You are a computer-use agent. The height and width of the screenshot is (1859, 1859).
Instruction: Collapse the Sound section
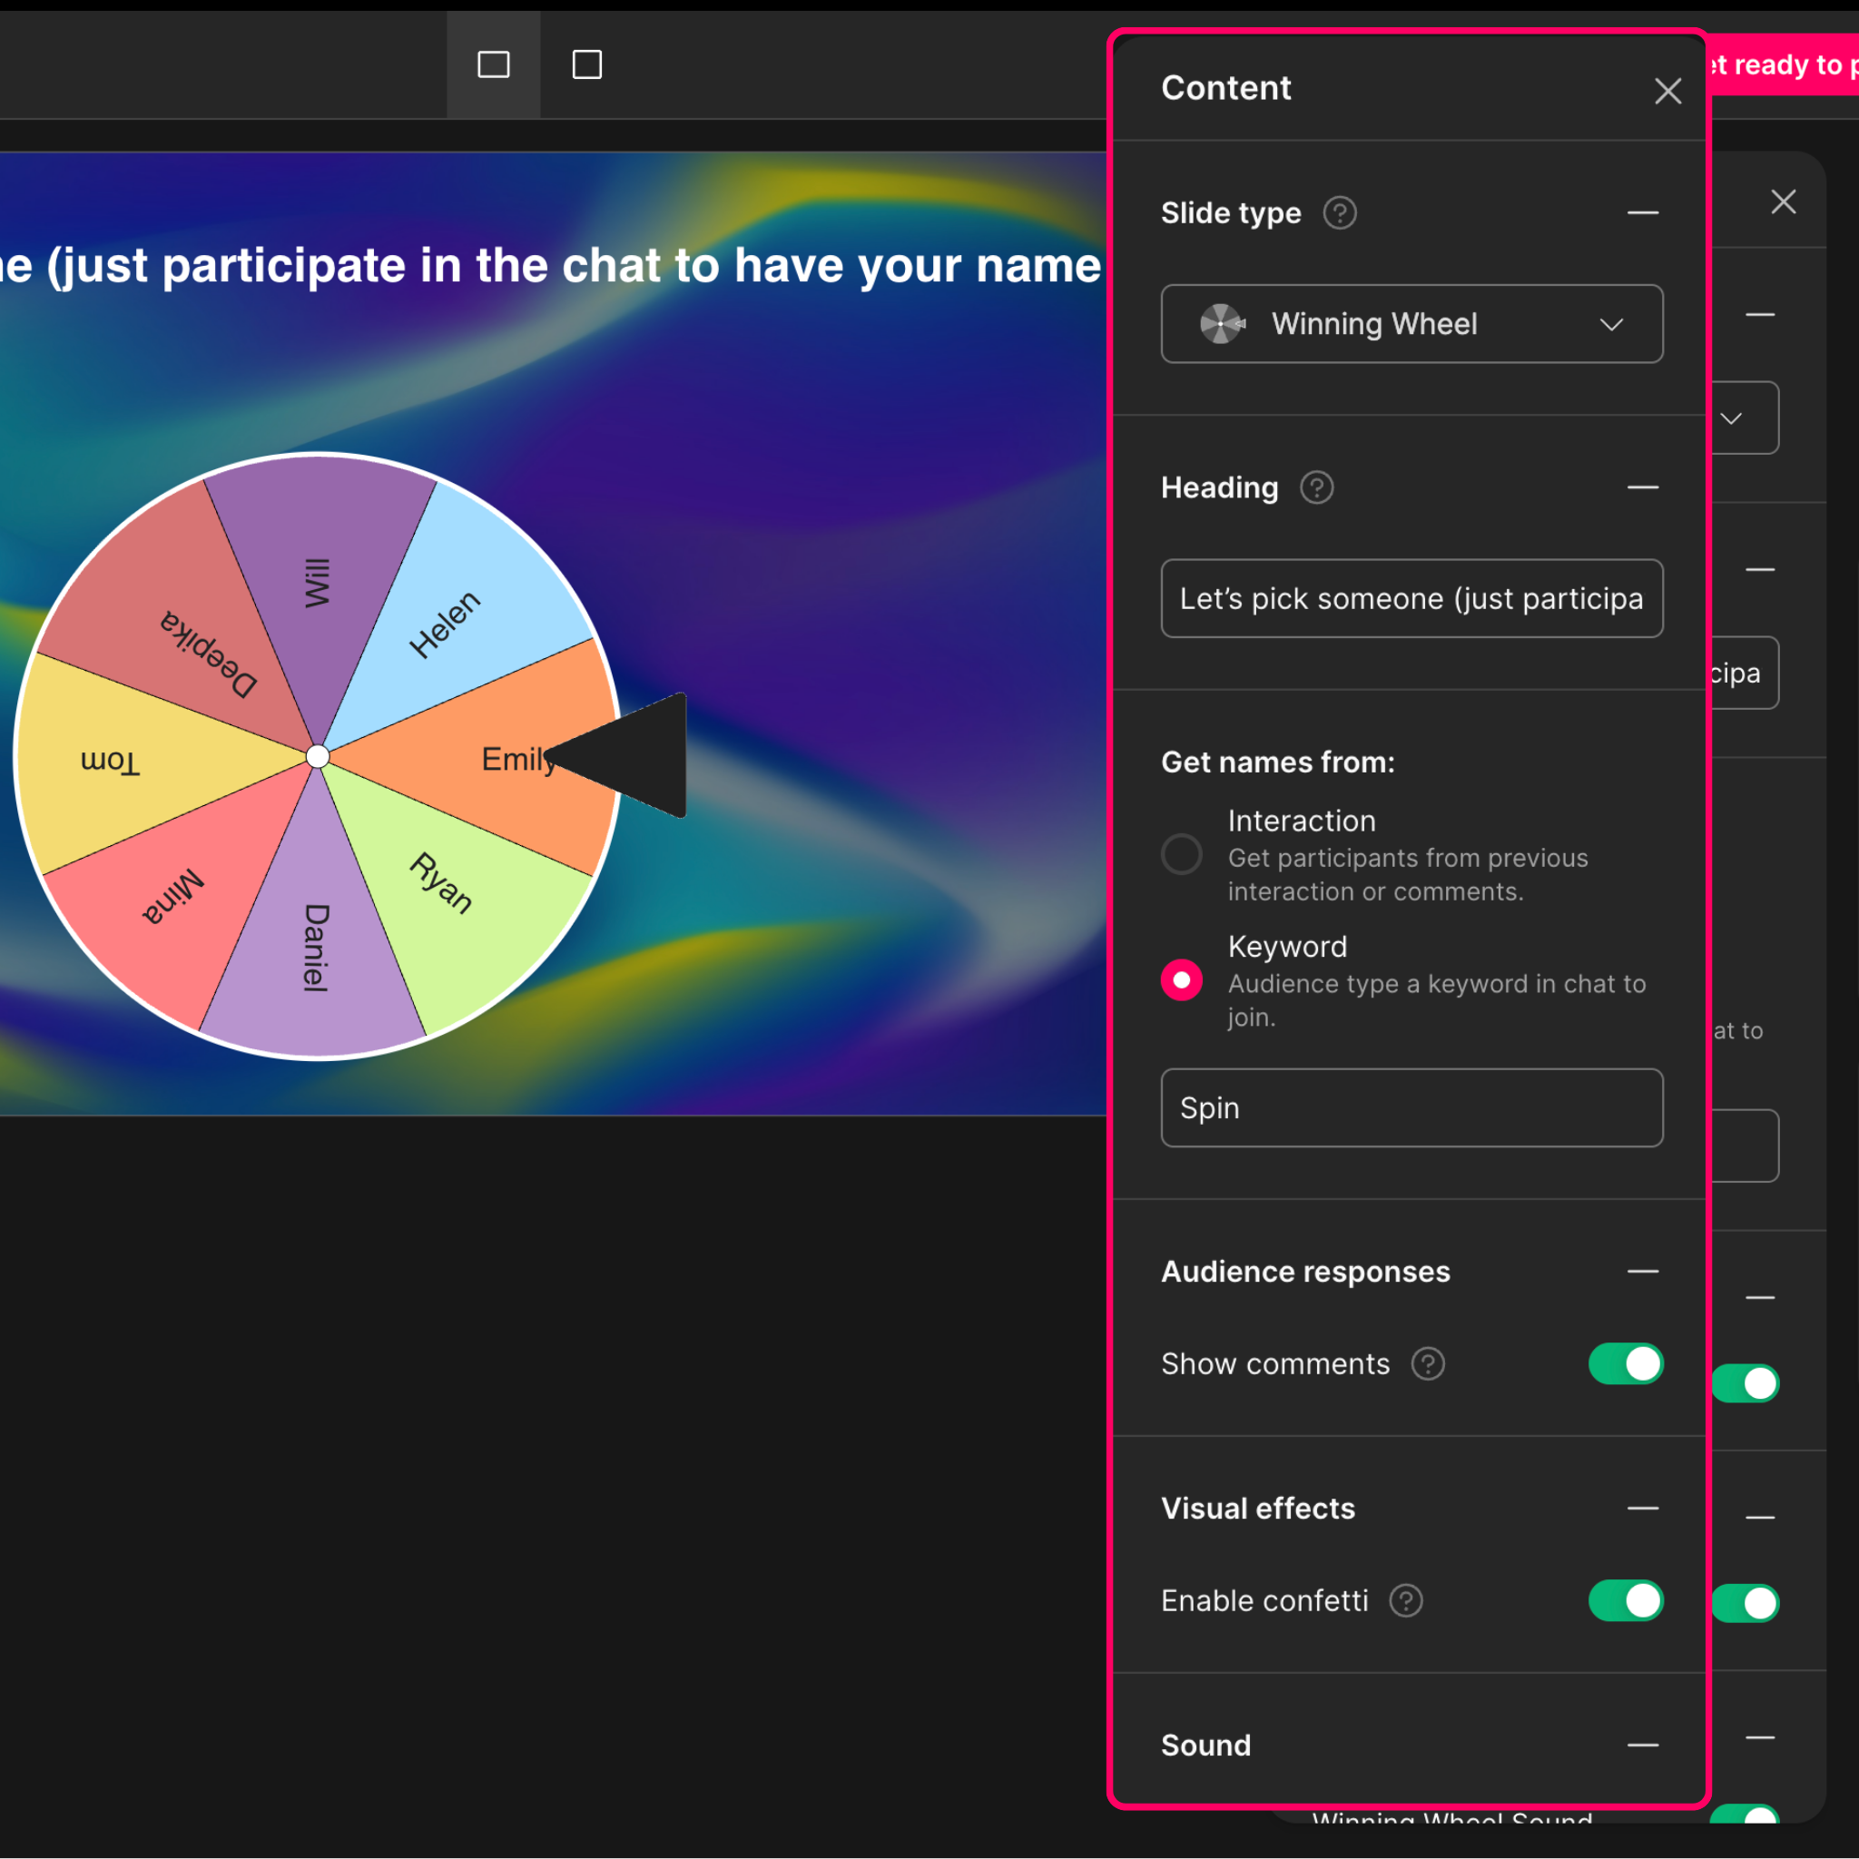tap(1642, 1745)
